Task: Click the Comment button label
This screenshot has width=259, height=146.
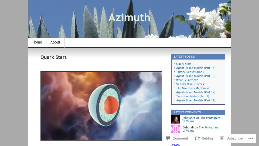Action: (180, 138)
